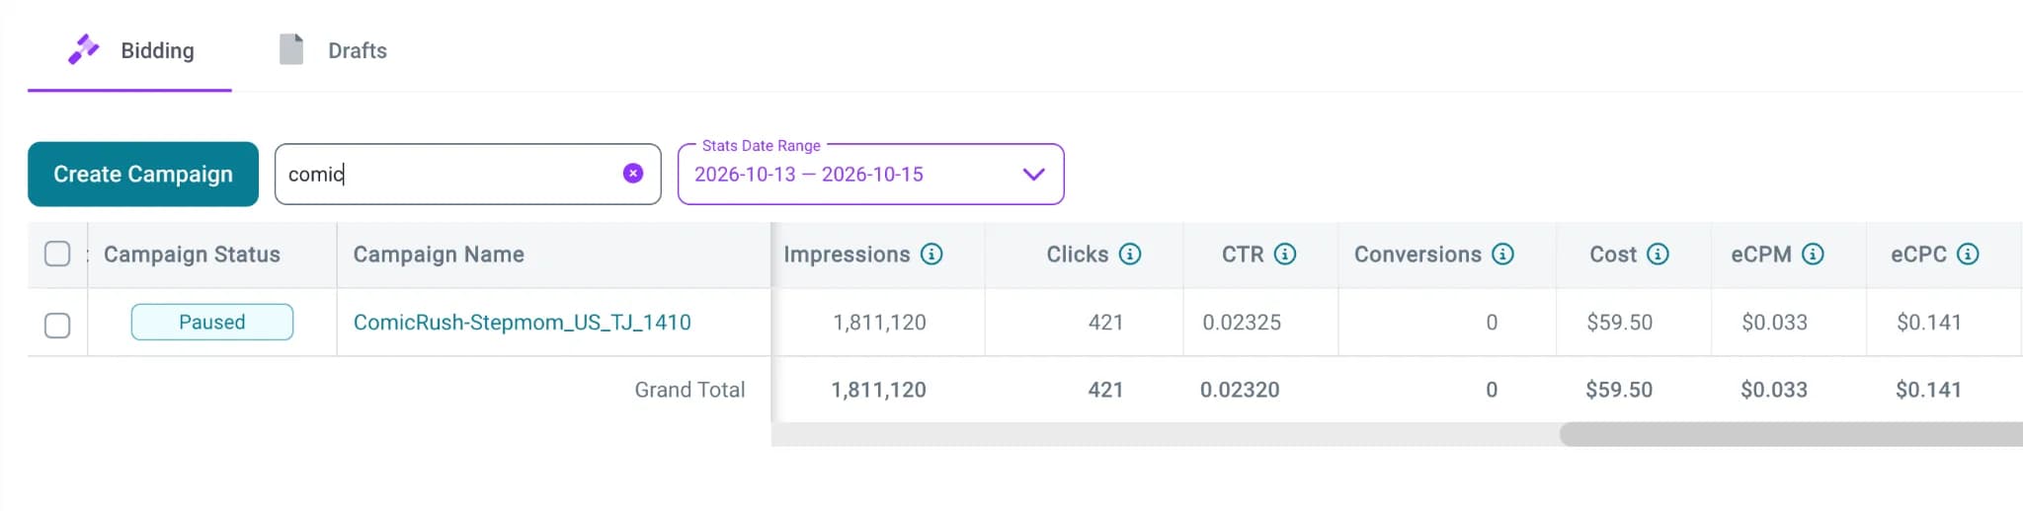Show info for Clicks column
Image resolution: width=2023 pixels, height=511 pixels.
tap(1130, 255)
